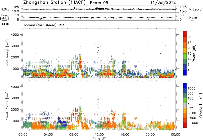Viewport: 203px width, 140px height.
Task: Click the '08:00' time axis tick
Action: [74, 135]
